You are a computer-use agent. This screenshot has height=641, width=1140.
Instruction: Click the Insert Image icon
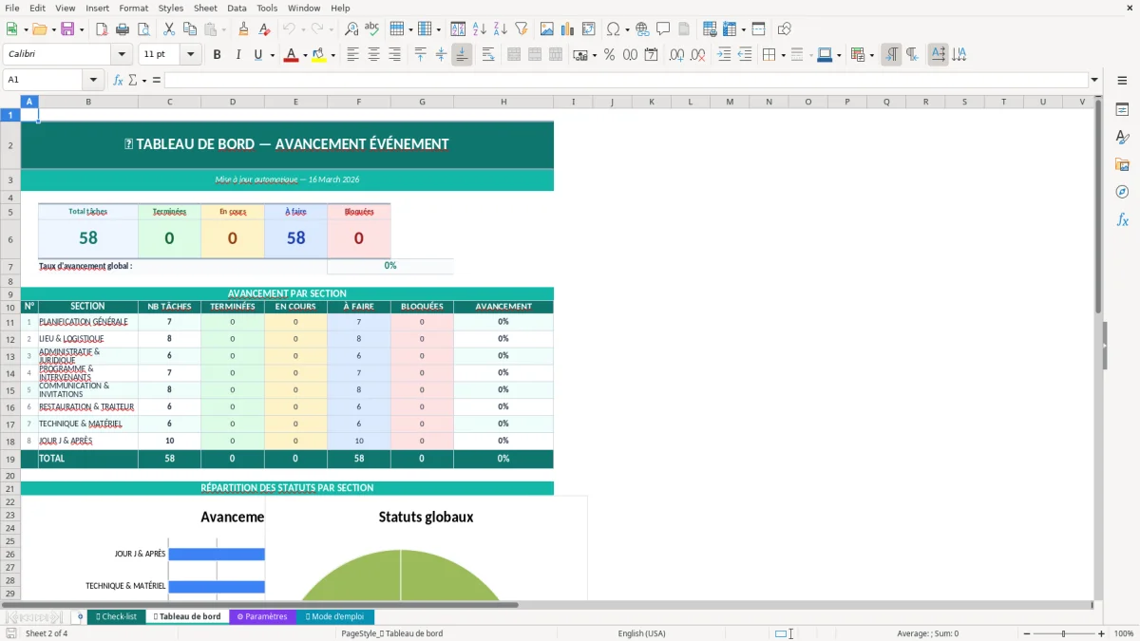547,29
